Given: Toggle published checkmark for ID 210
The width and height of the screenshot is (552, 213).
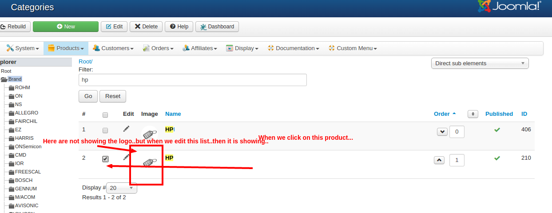Looking at the screenshot, I should (497, 158).
